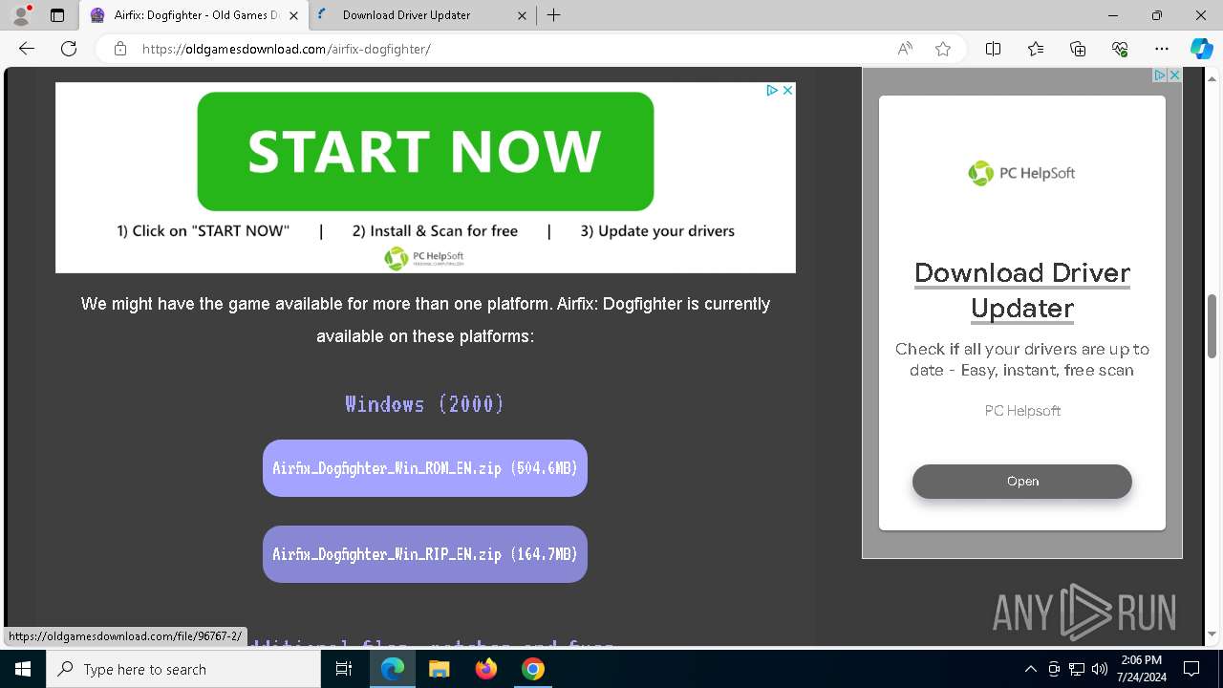Refresh the current page
Screen dimensions: 1223x688
tap(69, 49)
